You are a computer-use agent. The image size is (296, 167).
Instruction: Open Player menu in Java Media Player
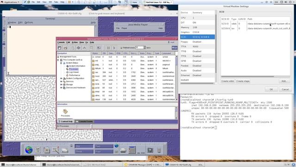[x=124, y=28]
